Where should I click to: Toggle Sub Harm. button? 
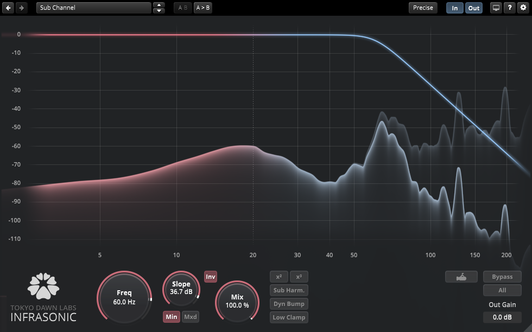tap(289, 290)
